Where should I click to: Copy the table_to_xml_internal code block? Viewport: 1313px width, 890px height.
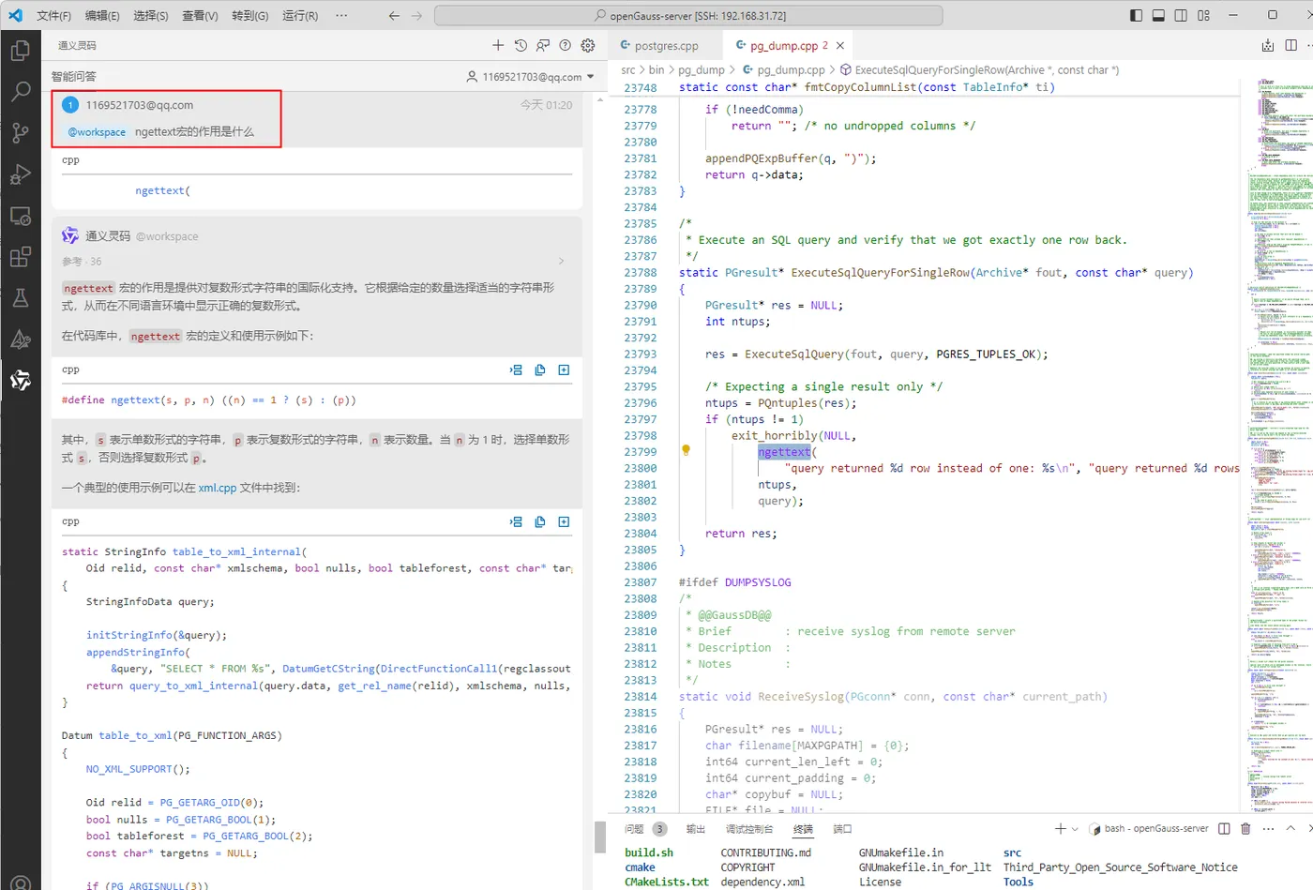(540, 521)
